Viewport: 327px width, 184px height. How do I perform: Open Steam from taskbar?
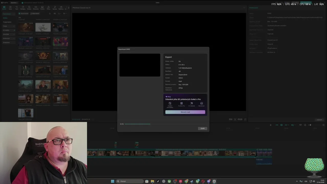click(x=192, y=181)
